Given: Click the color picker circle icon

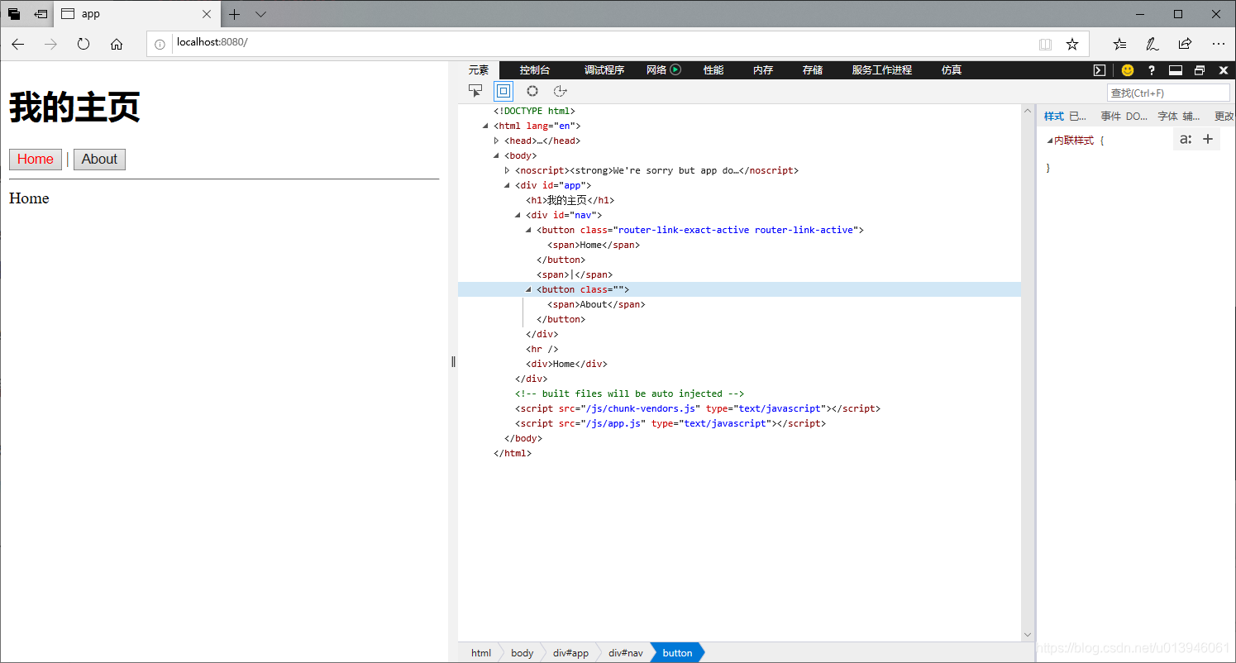Looking at the screenshot, I should pyautogui.click(x=532, y=91).
